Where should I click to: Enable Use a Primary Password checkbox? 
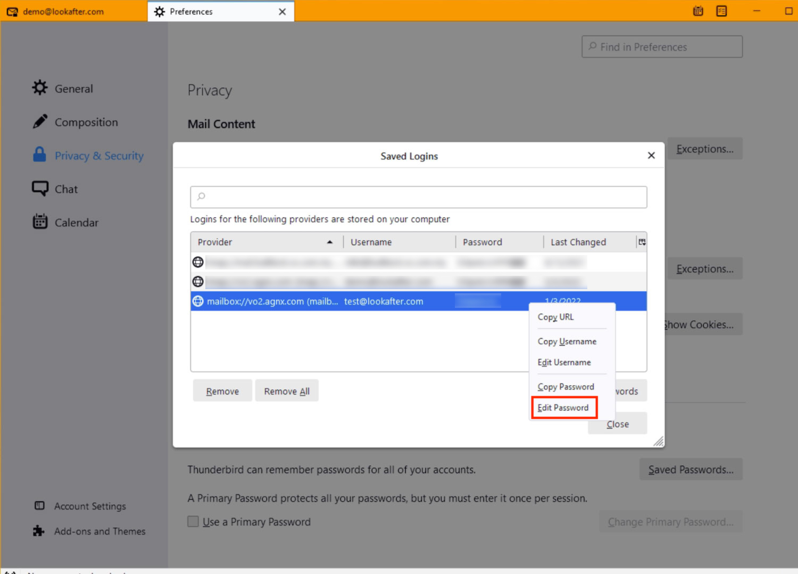pos(193,521)
